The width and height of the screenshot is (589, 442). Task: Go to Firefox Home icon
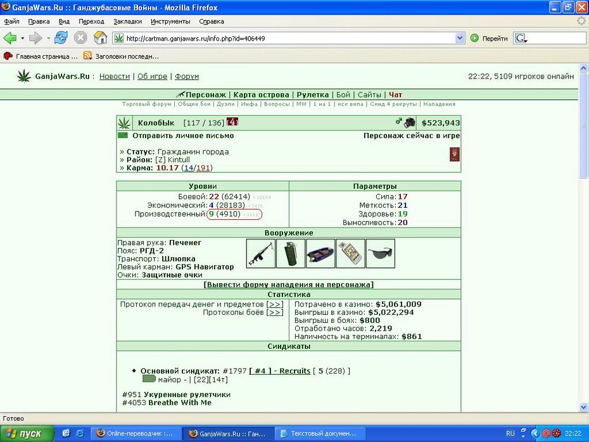pyautogui.click(x=100, y=38)
